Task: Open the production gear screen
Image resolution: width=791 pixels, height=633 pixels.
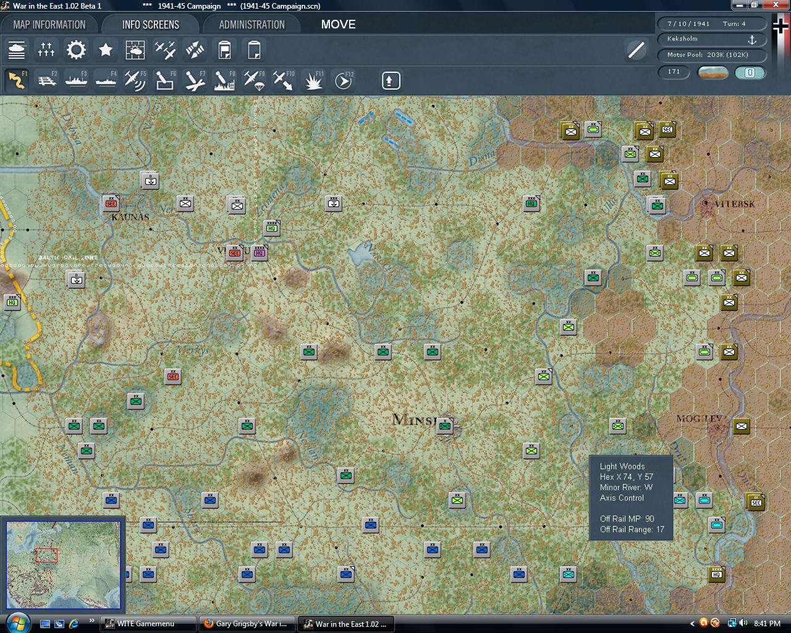Action: click(x=76, y=50)
